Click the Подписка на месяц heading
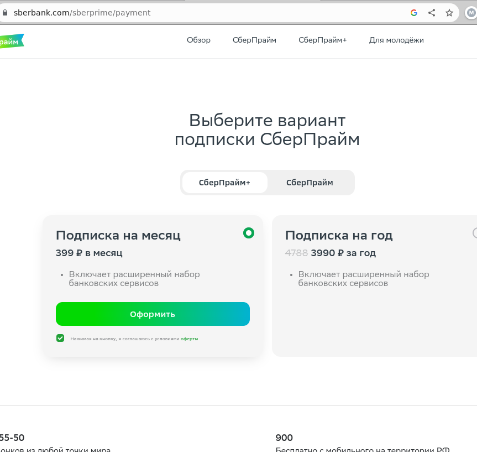 point(118,236)
